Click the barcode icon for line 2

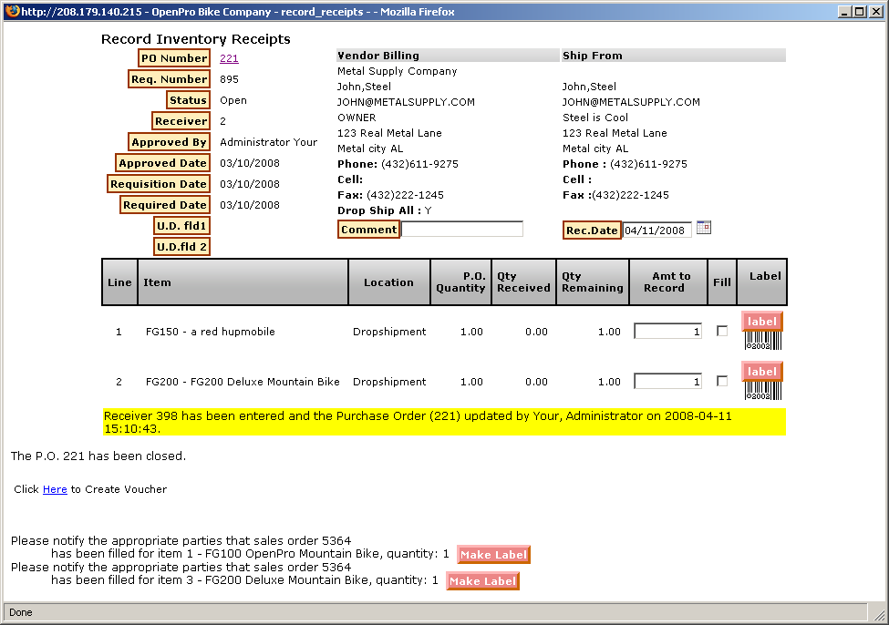762,391
